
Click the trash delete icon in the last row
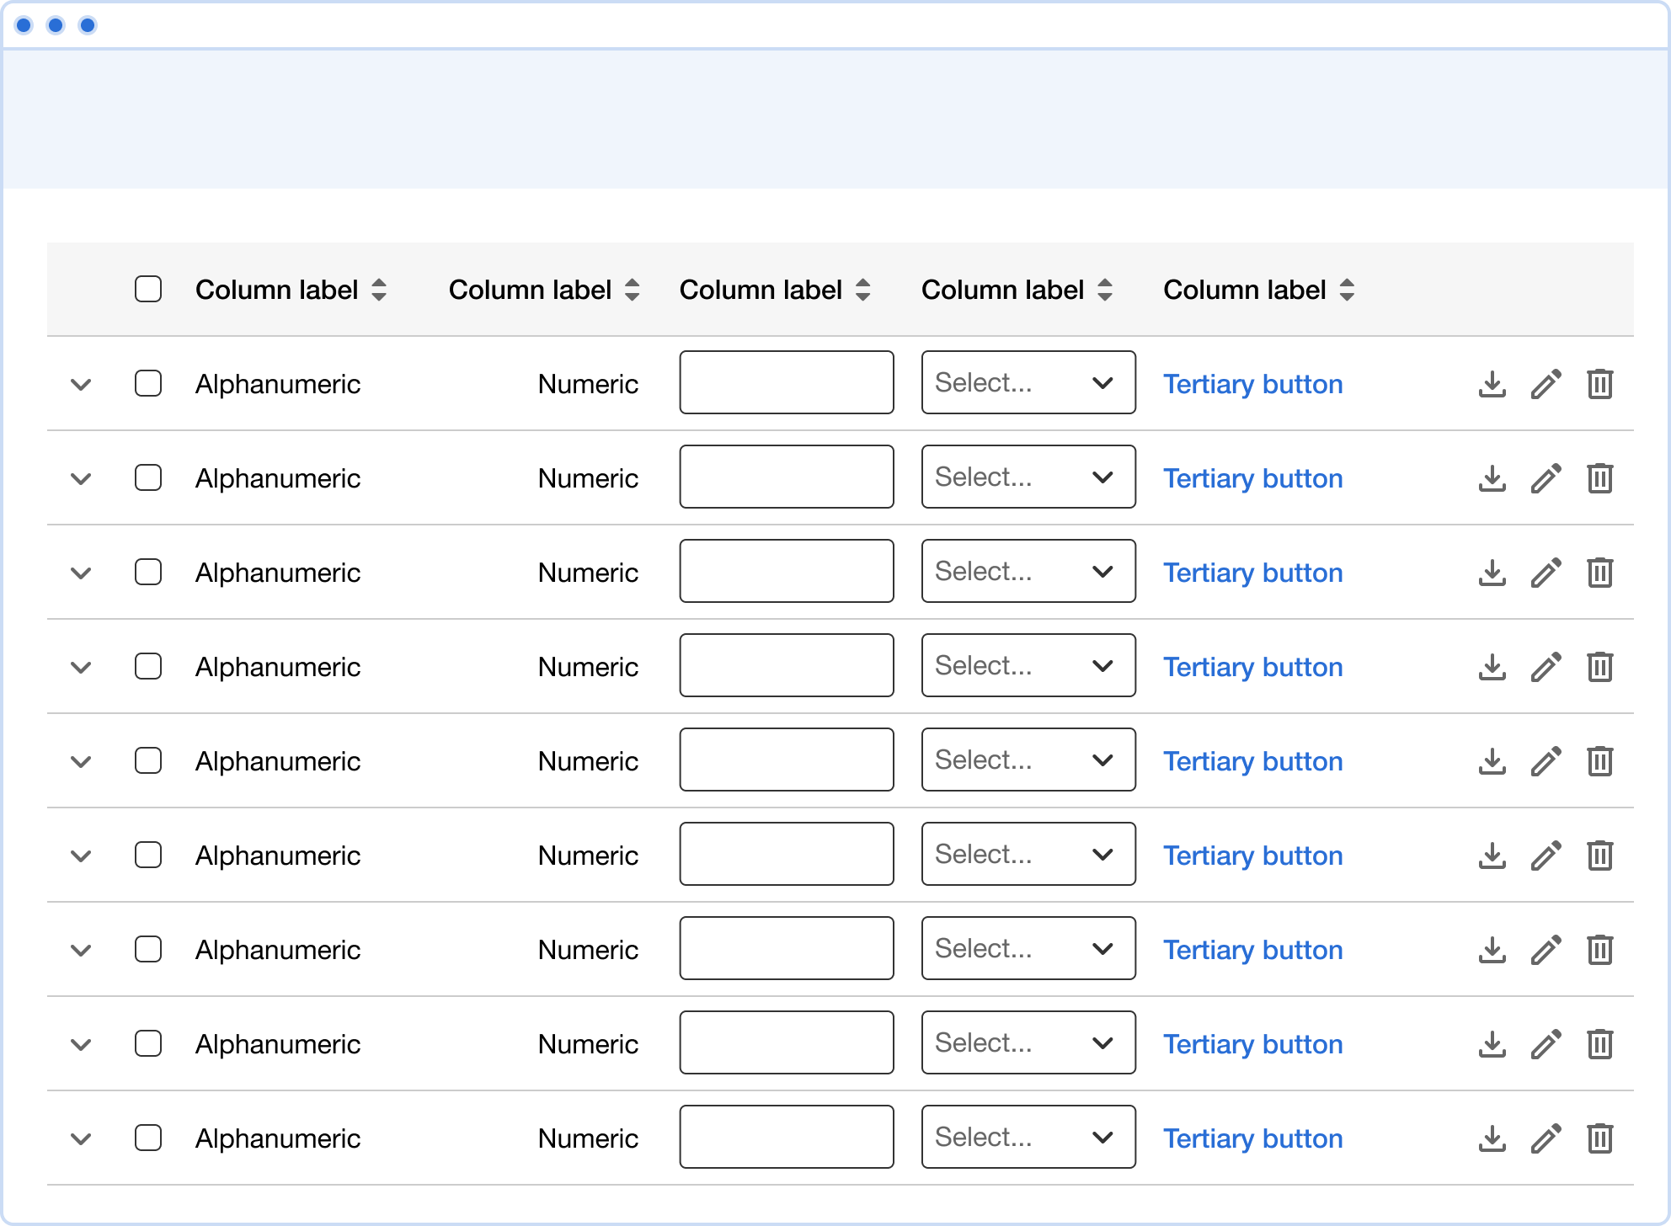tap(1600, 1138)
